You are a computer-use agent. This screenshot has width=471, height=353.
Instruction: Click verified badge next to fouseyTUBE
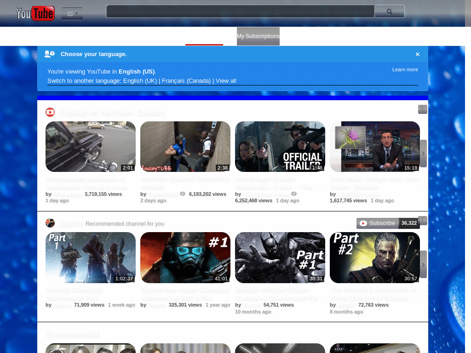[183, 194]
